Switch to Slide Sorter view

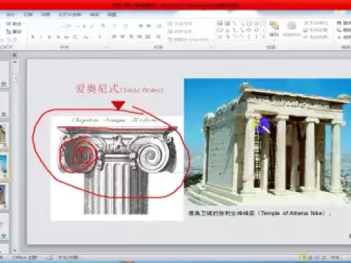[x=310, y=257]
